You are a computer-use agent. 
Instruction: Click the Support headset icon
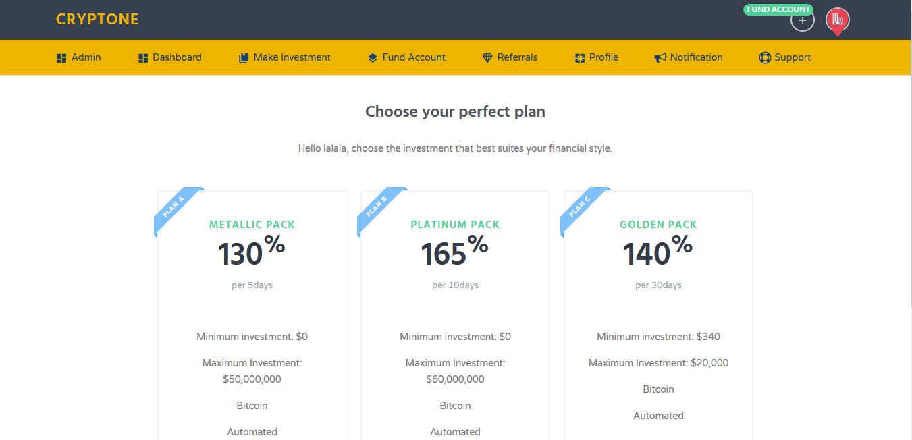click(x=764, y=57)
